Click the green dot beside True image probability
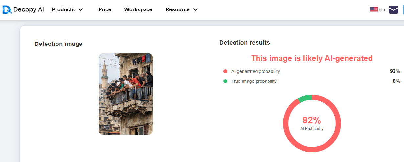404x162 pixels. tap(225, 81)
